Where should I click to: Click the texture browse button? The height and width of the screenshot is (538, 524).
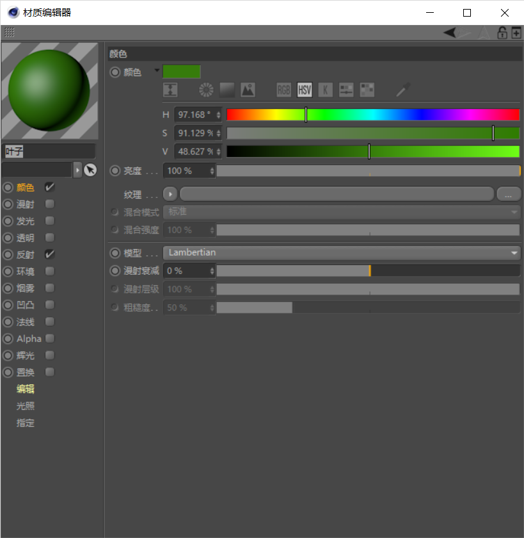[x=509, y=193]
